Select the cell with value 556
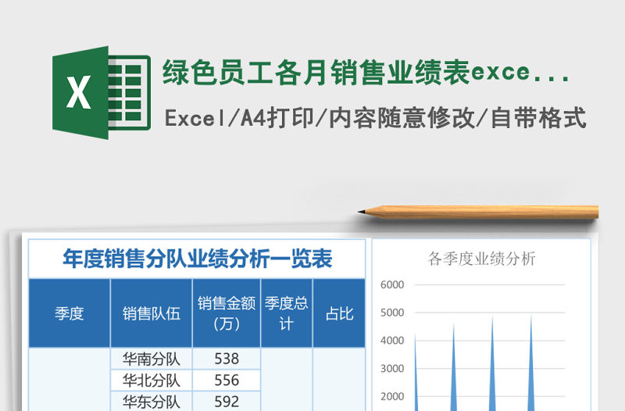Viewport: 625px width, 411px height. pyautogui.click(x=226, y=381)
